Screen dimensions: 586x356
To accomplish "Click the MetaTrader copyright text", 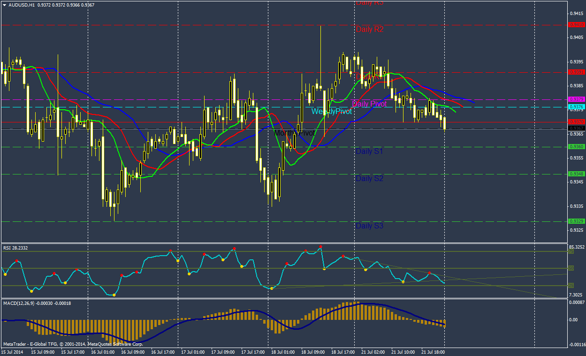I will pyautogui.click(x=73, y=344).
